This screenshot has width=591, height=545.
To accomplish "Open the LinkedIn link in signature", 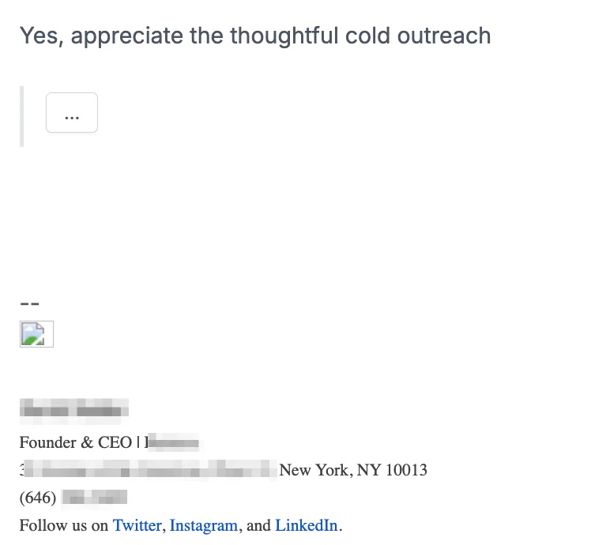I will [307, 525].
